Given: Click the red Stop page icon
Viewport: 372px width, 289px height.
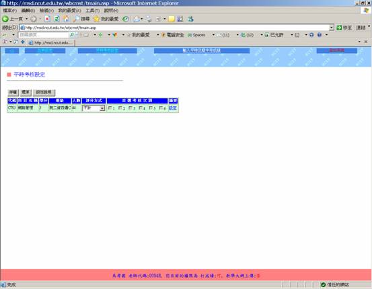Looking at the screenshot, I should point(48,19).
